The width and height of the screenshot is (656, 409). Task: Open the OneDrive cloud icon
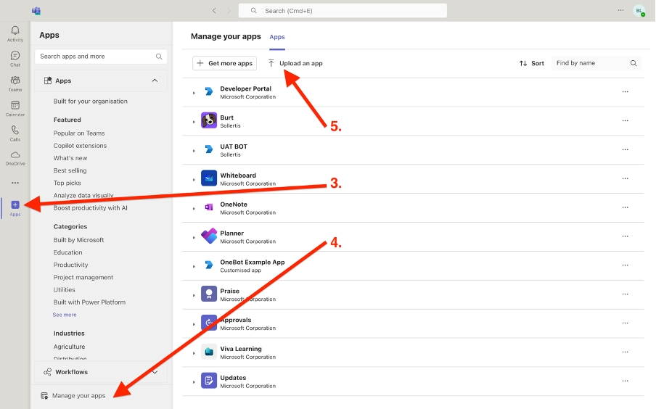coord(15,154)
